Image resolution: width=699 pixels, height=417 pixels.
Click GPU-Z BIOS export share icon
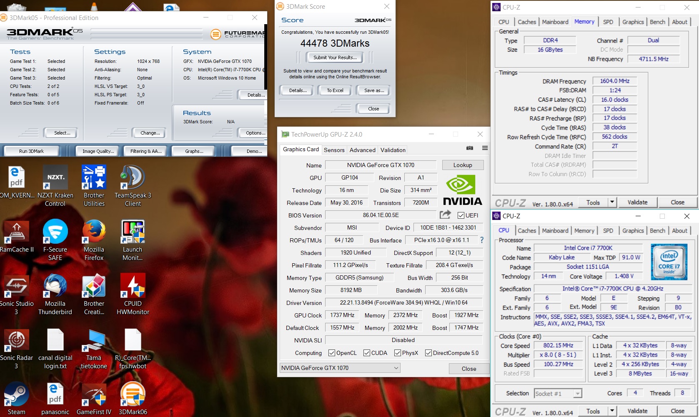pos(445,215)
